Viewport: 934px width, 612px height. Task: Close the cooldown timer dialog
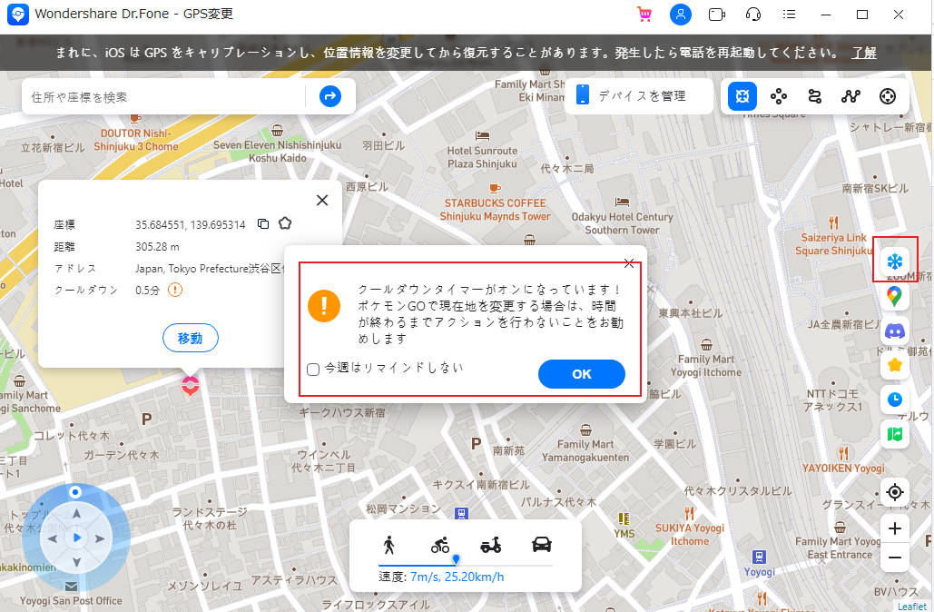[629, 263]
